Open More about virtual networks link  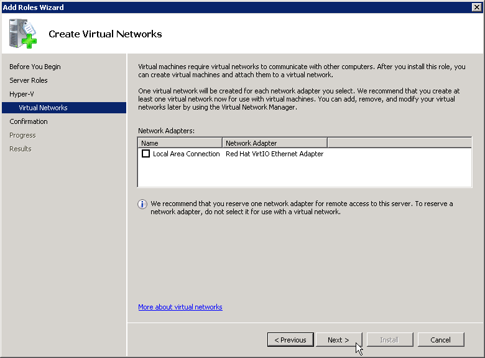(180, 307)
